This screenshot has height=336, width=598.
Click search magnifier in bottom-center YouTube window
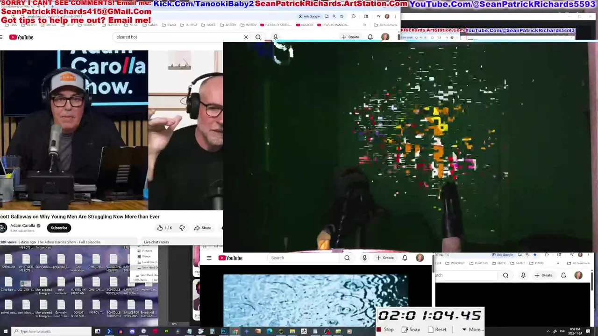[347, 258]
